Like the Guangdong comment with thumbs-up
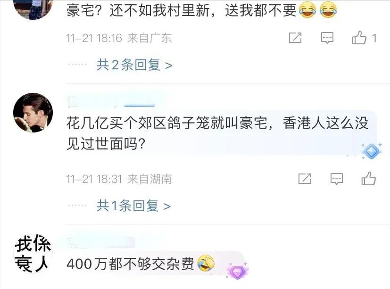The height and width of the screenshot is (289, 390). (x=359, y=38)
